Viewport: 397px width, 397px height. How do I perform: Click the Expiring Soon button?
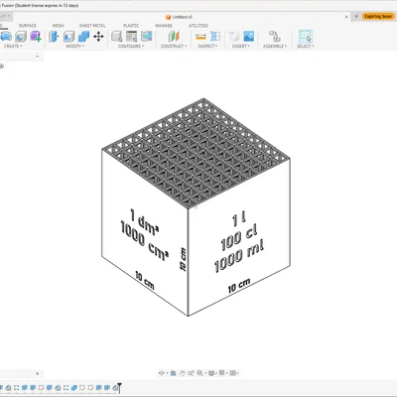tap(378, 16)
